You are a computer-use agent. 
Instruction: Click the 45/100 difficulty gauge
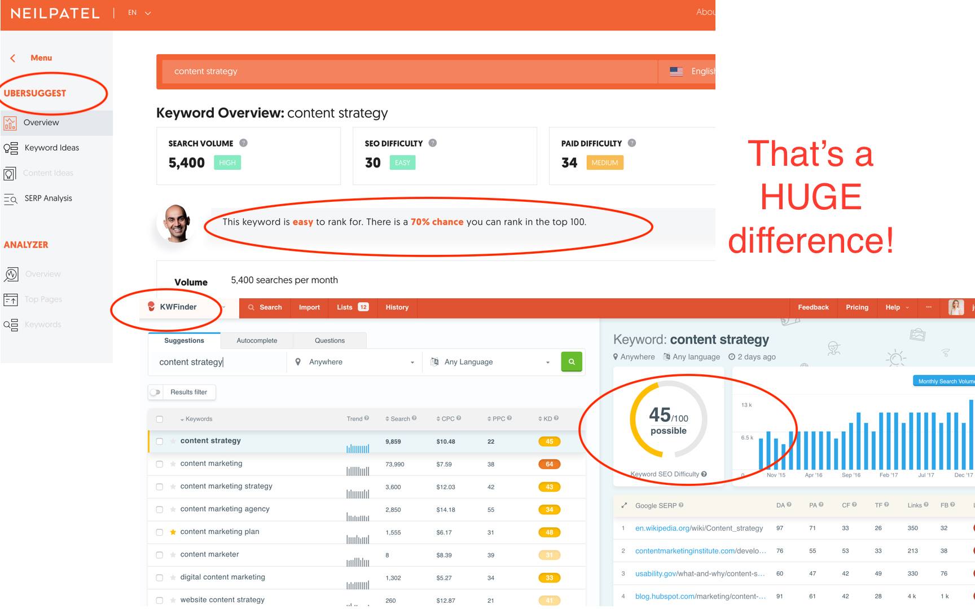click(x=668, y=419)
